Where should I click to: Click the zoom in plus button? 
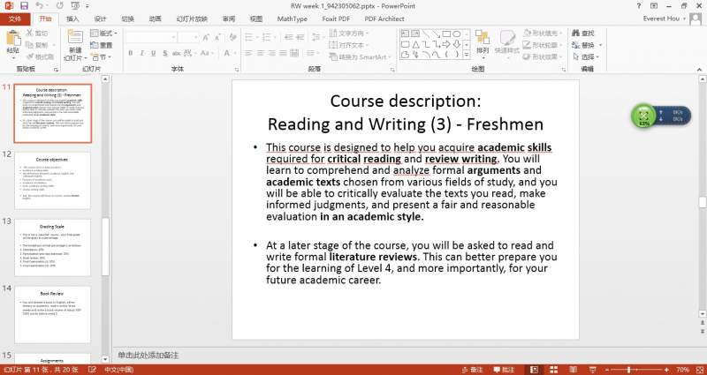pos(667,370)
